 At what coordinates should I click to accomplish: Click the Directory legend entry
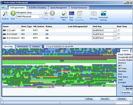coord(122,63)
